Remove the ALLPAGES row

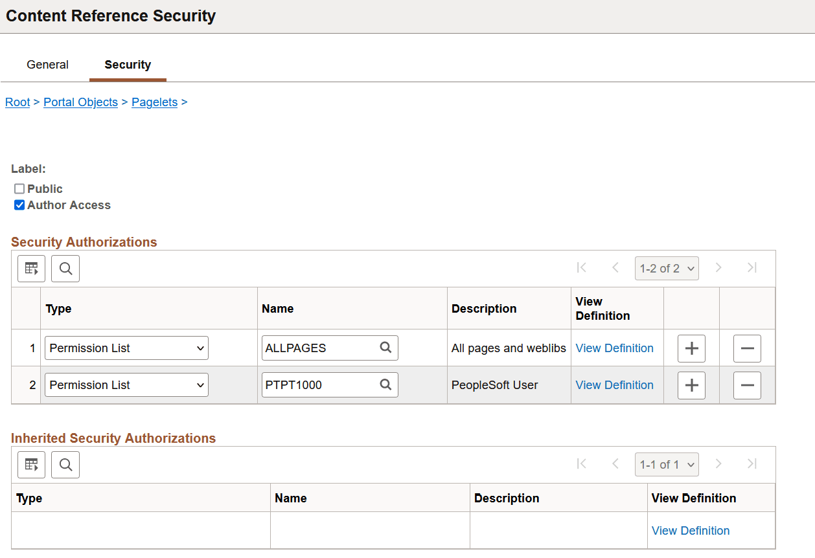click(747, 348)
